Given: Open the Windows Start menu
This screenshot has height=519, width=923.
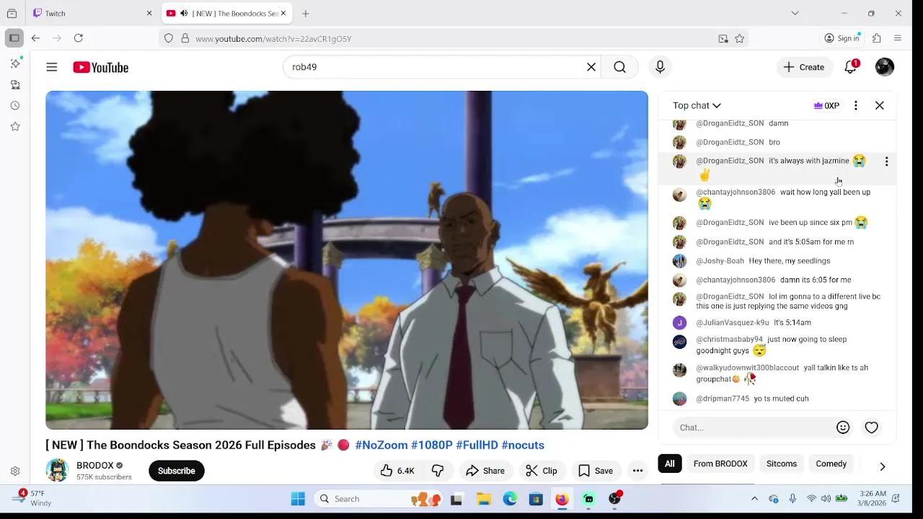Looking at the screenshot, I should click(298, 499).
